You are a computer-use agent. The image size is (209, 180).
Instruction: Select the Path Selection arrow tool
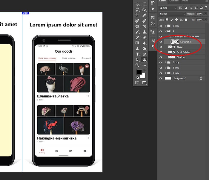[137, 60]
